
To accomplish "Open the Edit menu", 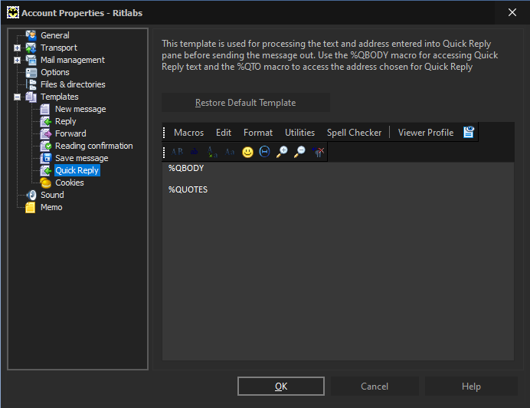I will coord(224,133).
